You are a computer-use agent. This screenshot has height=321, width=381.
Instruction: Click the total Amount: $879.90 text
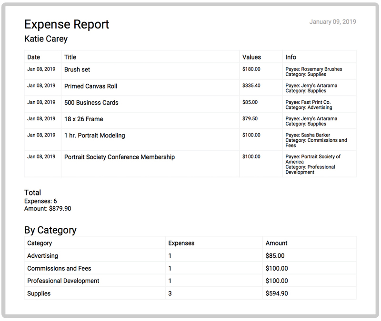coord(48,208)
